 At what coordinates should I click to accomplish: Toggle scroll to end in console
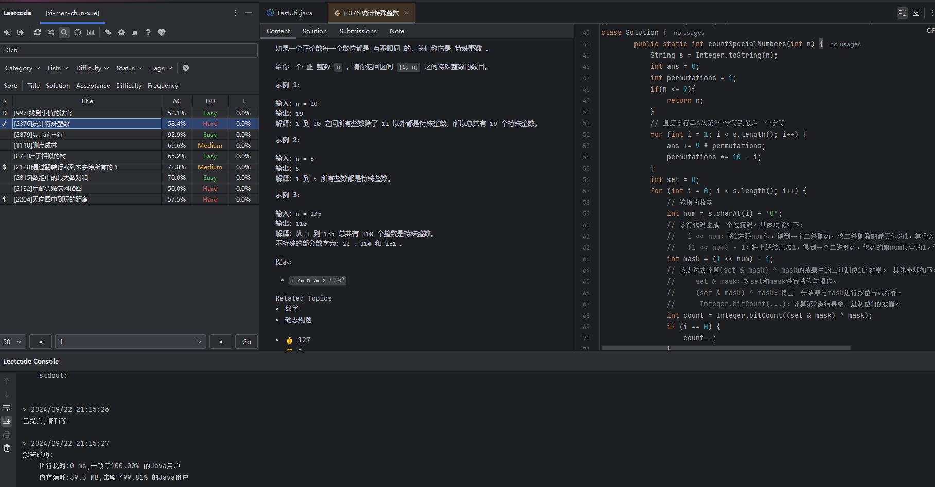point(7,421)
